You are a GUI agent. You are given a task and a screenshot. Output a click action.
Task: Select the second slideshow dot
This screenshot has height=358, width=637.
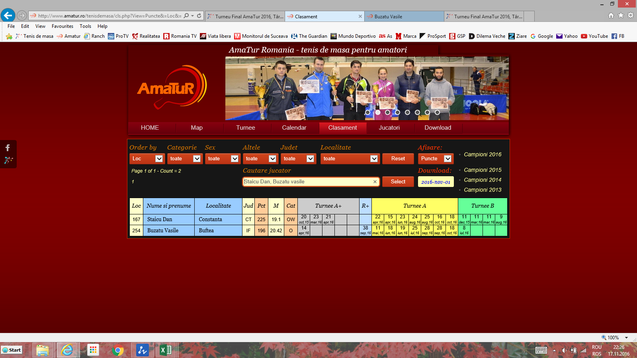click(x=377, y=113)
